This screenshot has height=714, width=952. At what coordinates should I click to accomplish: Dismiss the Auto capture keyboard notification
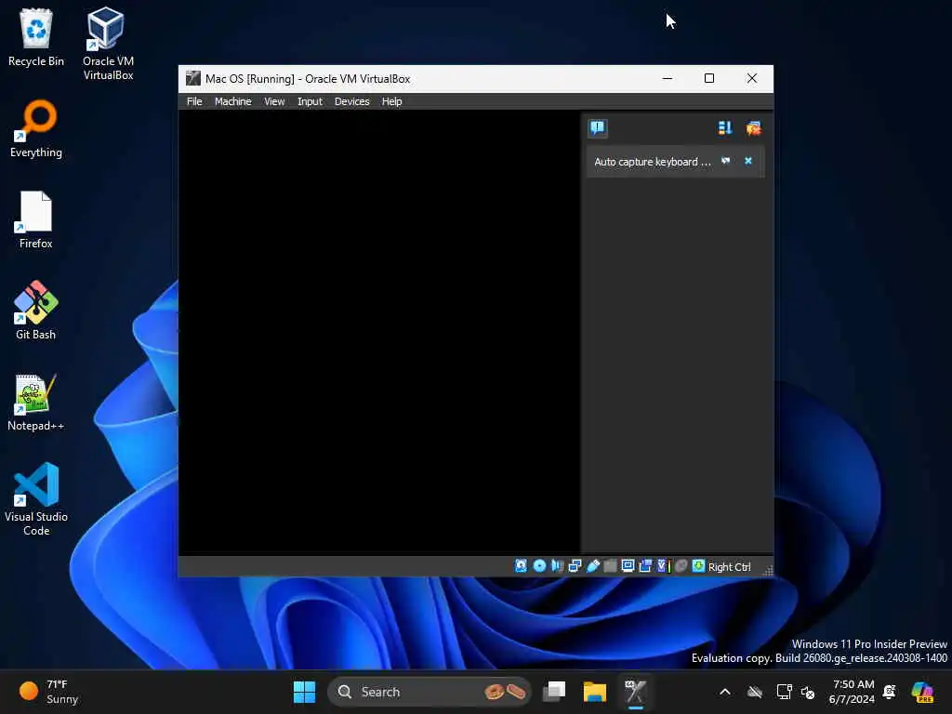[x=748, y=161]
